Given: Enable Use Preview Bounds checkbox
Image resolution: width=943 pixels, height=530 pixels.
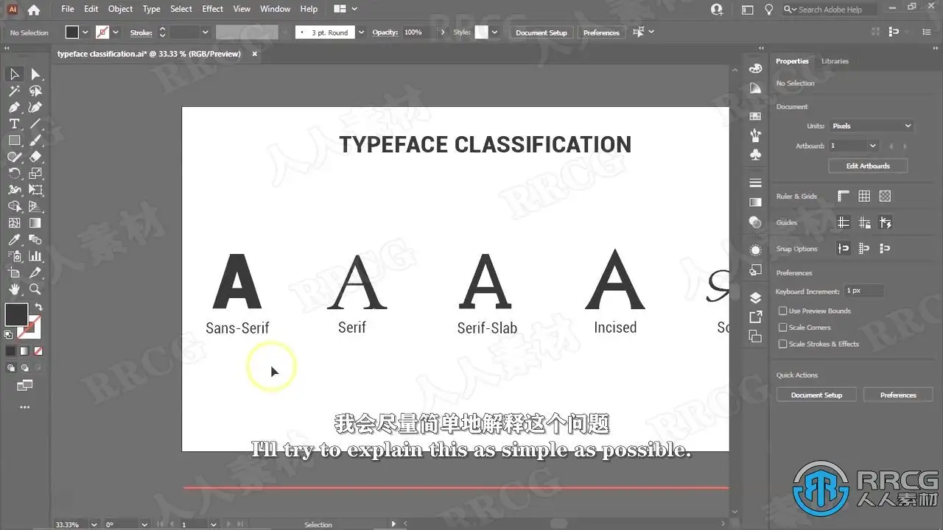Looking at the screenshot, I should [x=783, y=311].
